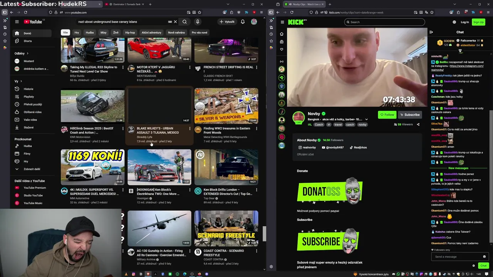Select the Akční adventury filter chip
The height and width of the screenshot is (277, 493).
[x=151, y=33]
